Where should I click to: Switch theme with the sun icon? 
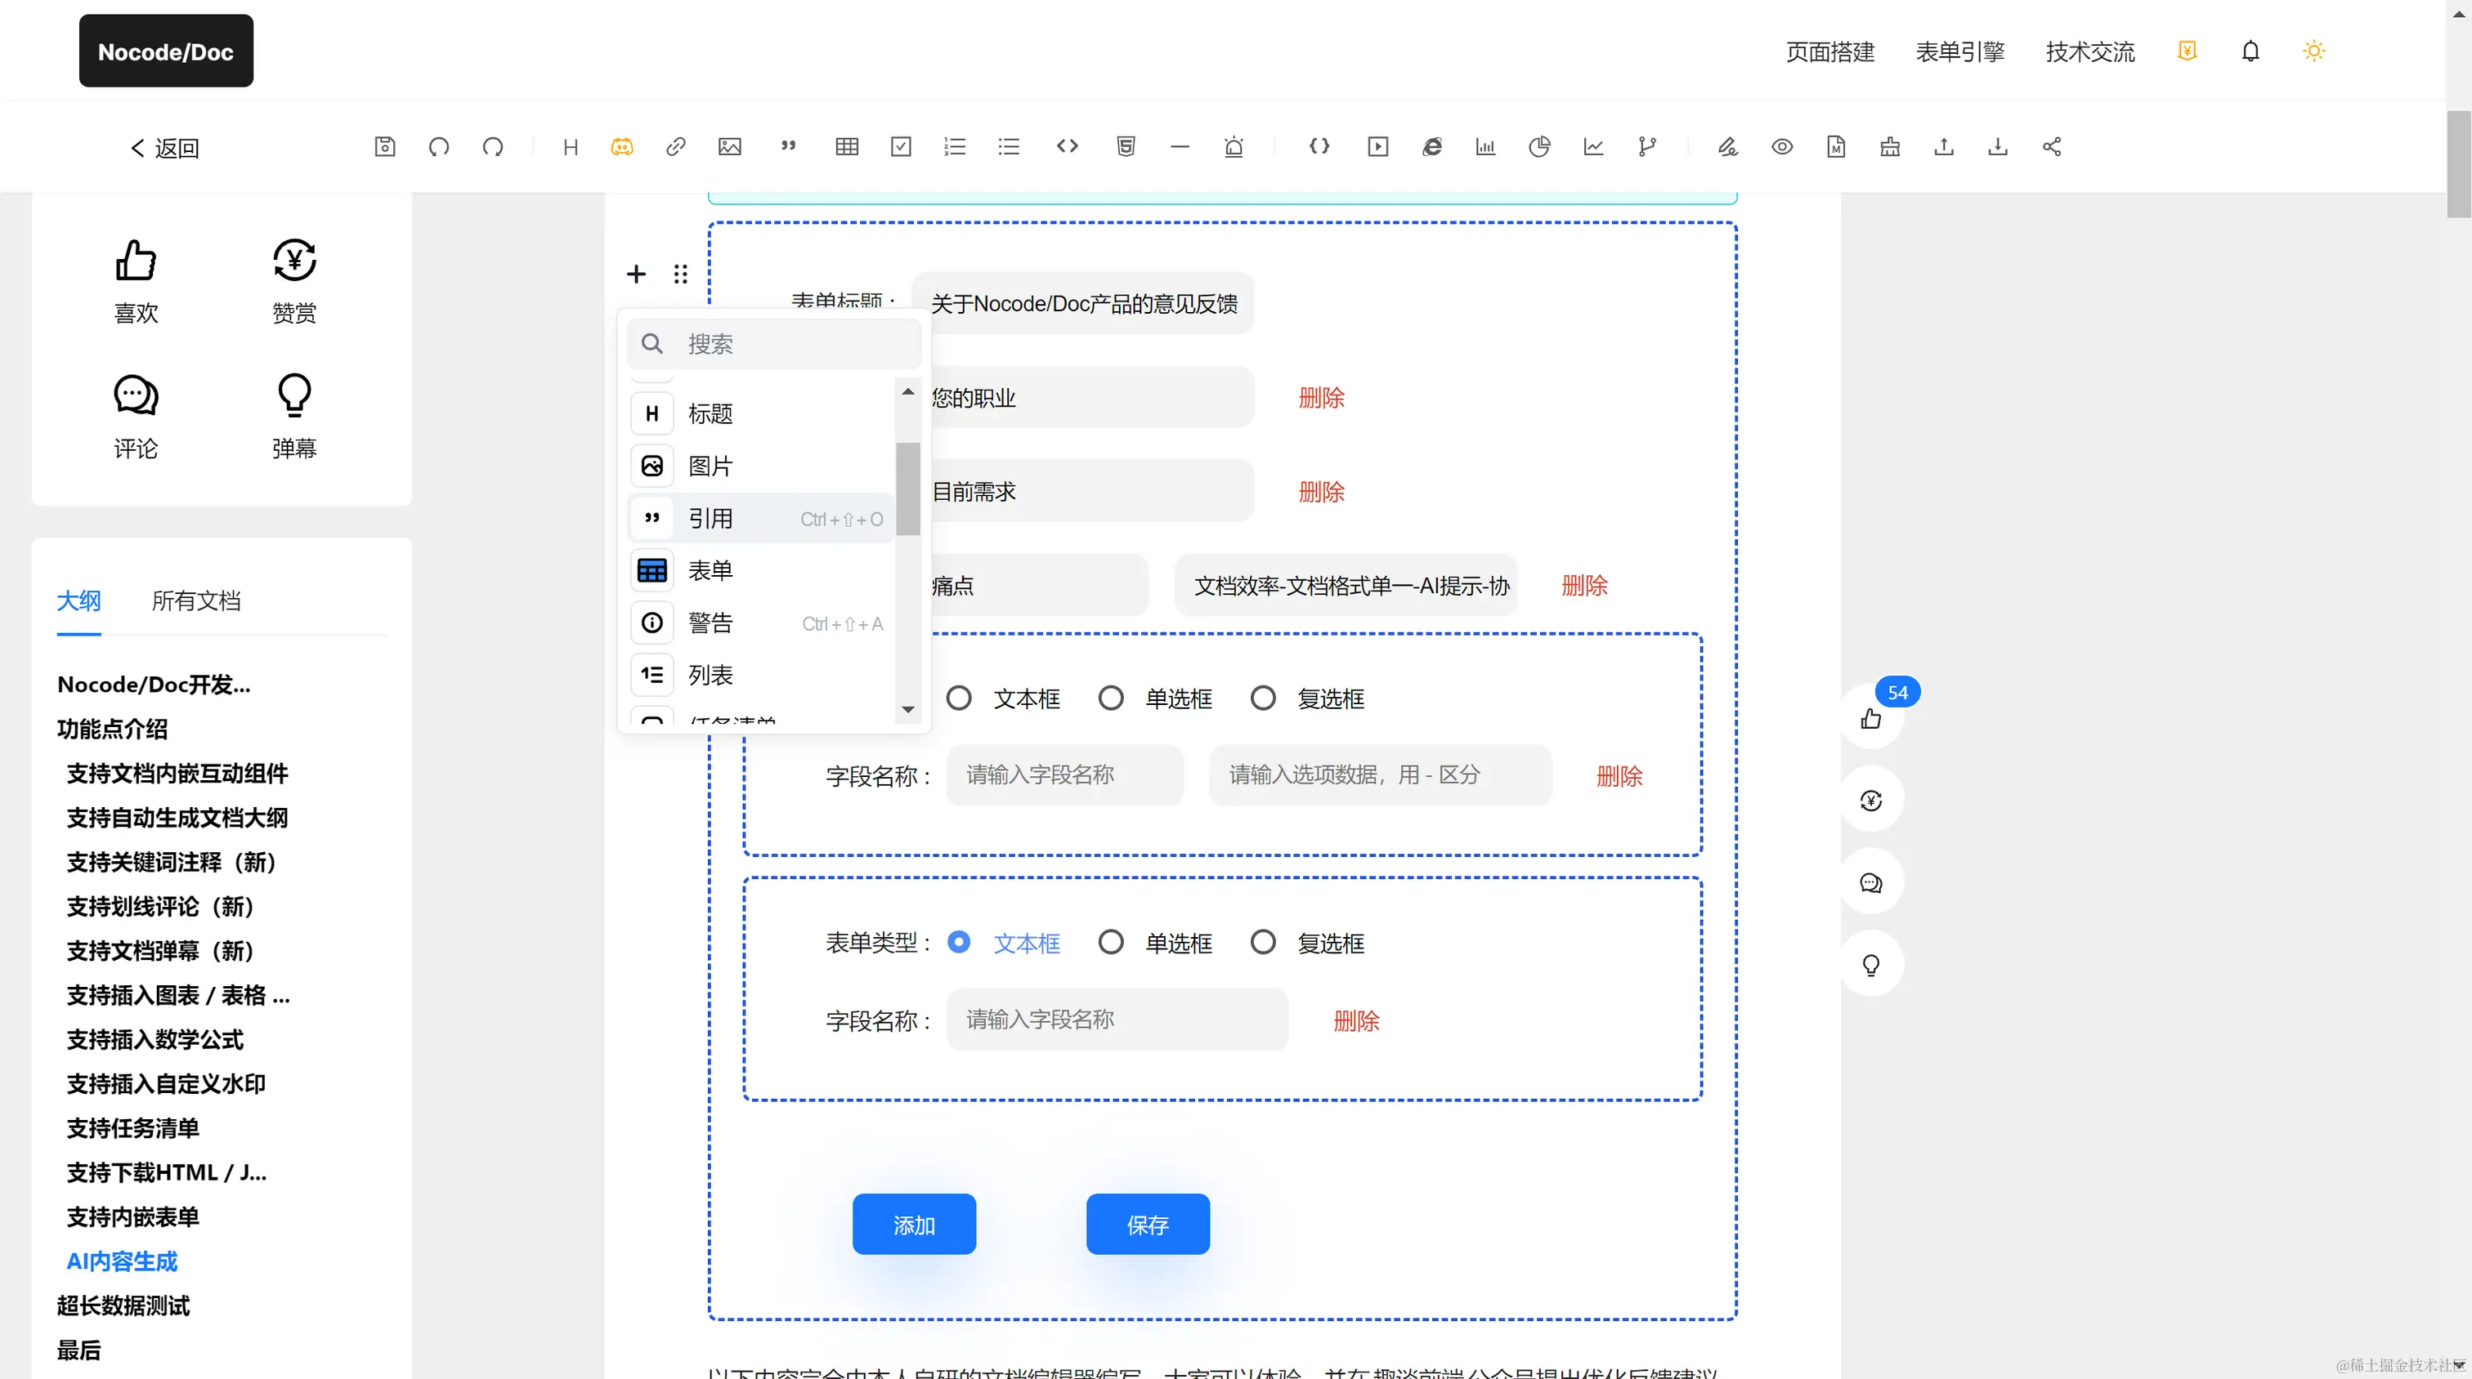pyautogui.click(x=2313, y=51)
